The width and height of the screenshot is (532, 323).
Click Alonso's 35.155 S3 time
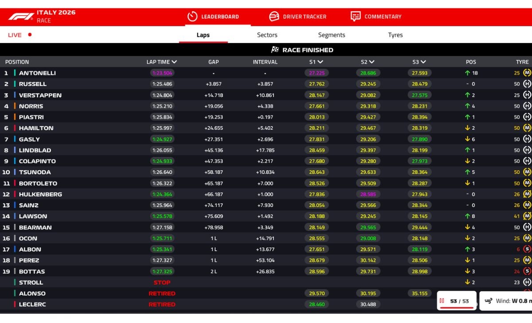point(419,293)
